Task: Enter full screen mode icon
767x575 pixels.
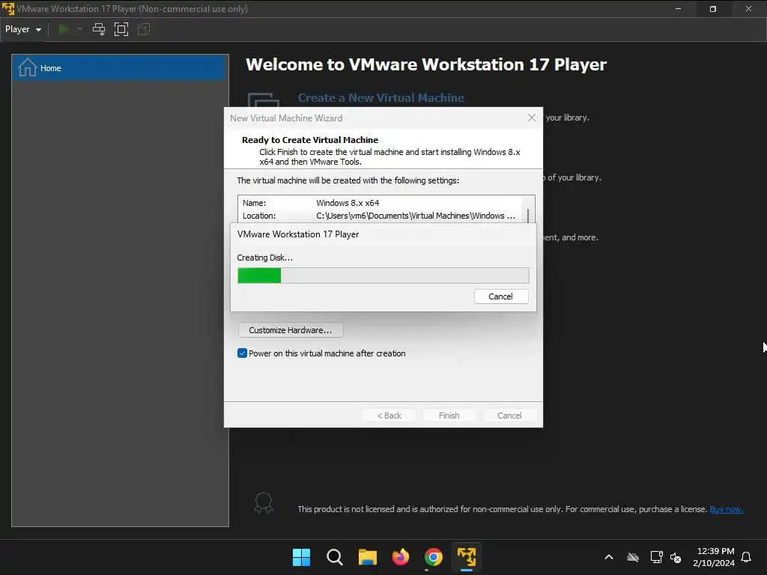Action: tap(121, 29)
